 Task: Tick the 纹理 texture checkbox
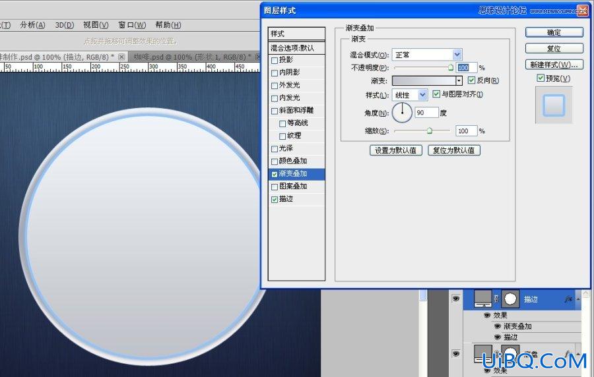282,136
